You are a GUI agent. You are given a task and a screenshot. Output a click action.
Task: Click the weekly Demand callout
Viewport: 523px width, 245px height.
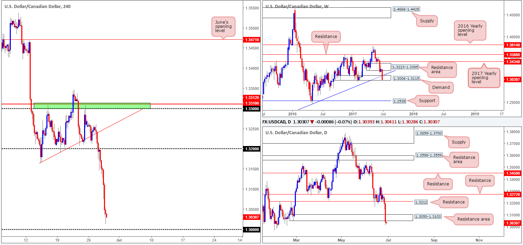pyautogui.click(x=441, y=87)
